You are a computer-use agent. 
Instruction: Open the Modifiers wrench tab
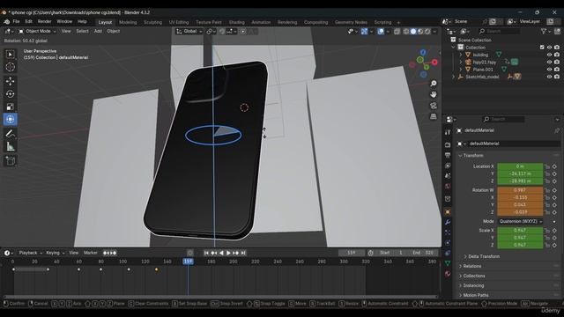click(448, 222)
